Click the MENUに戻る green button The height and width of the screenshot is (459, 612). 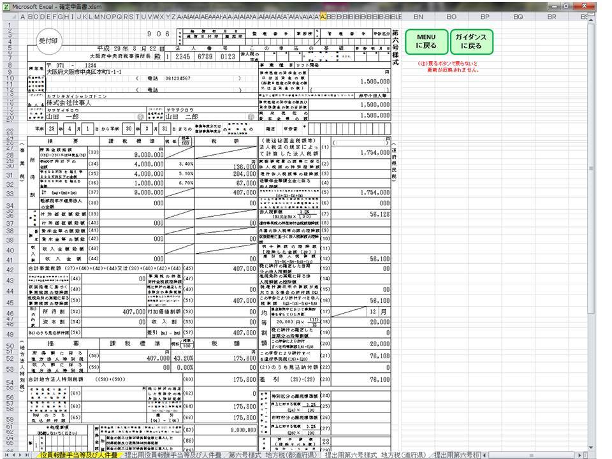[426, 41]
